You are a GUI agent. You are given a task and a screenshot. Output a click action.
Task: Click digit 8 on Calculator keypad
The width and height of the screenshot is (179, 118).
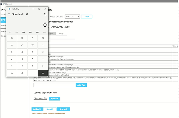point(22,52)
